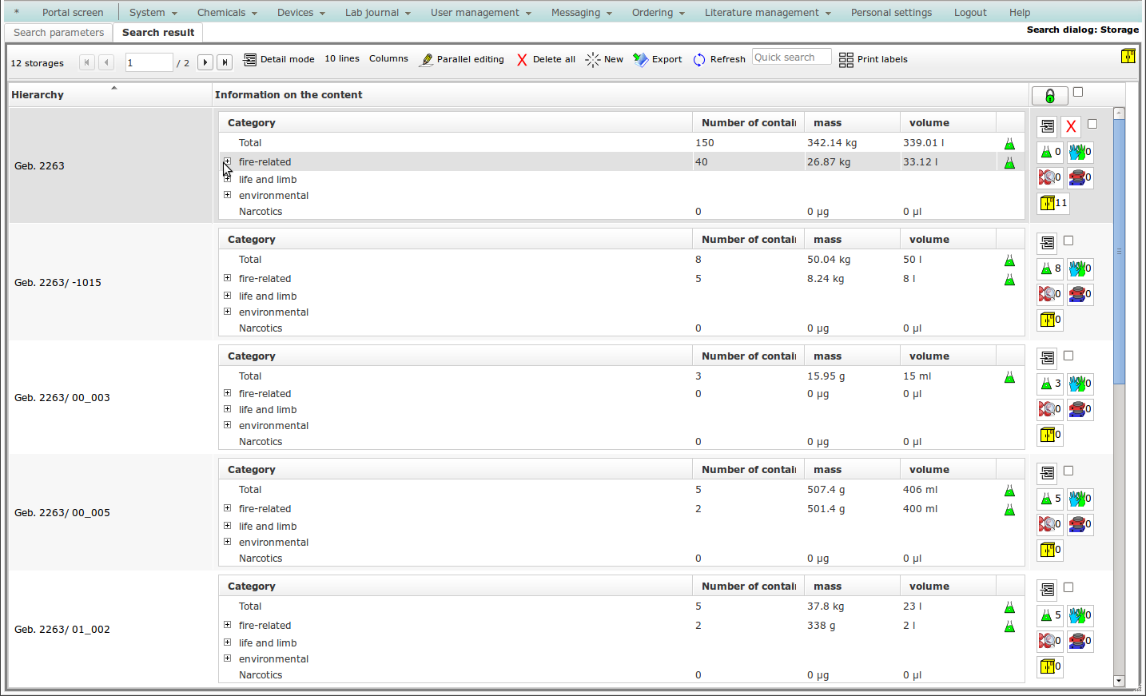Click into the Quick search field
1146x696 pixels.
(791, 58)
